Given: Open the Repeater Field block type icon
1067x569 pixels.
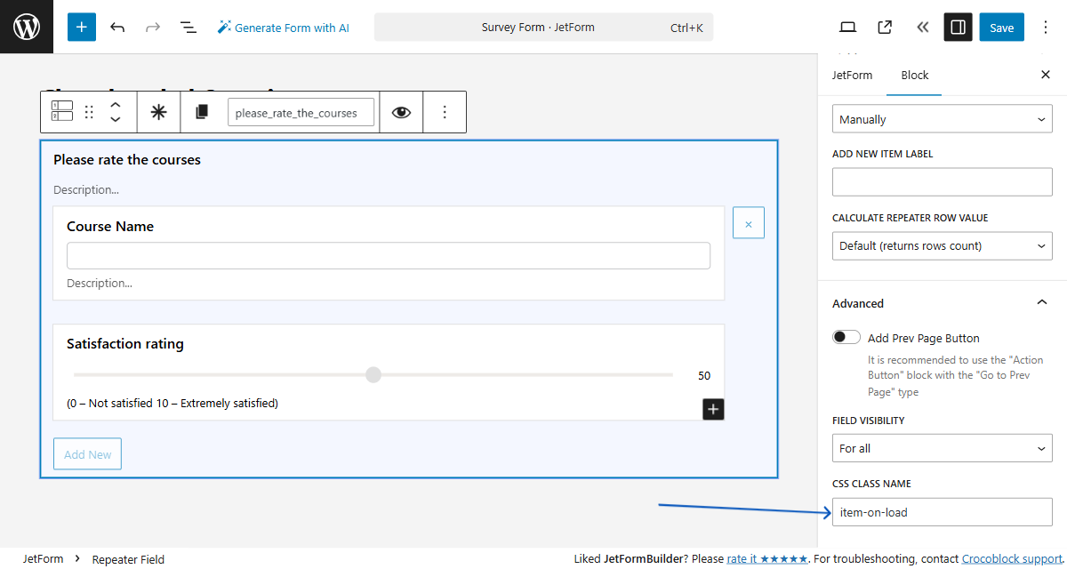Looking at the screenshot, I should point(61,111).
